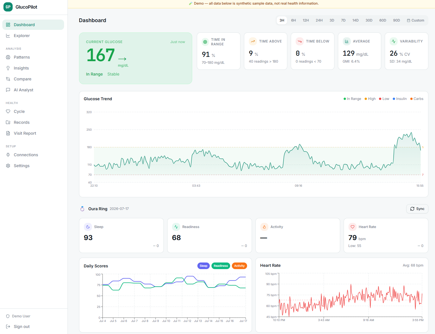Click the Current Glucose 167 card
The height and width of the screenshot is (334, 435).
click(x=136, y=58)
